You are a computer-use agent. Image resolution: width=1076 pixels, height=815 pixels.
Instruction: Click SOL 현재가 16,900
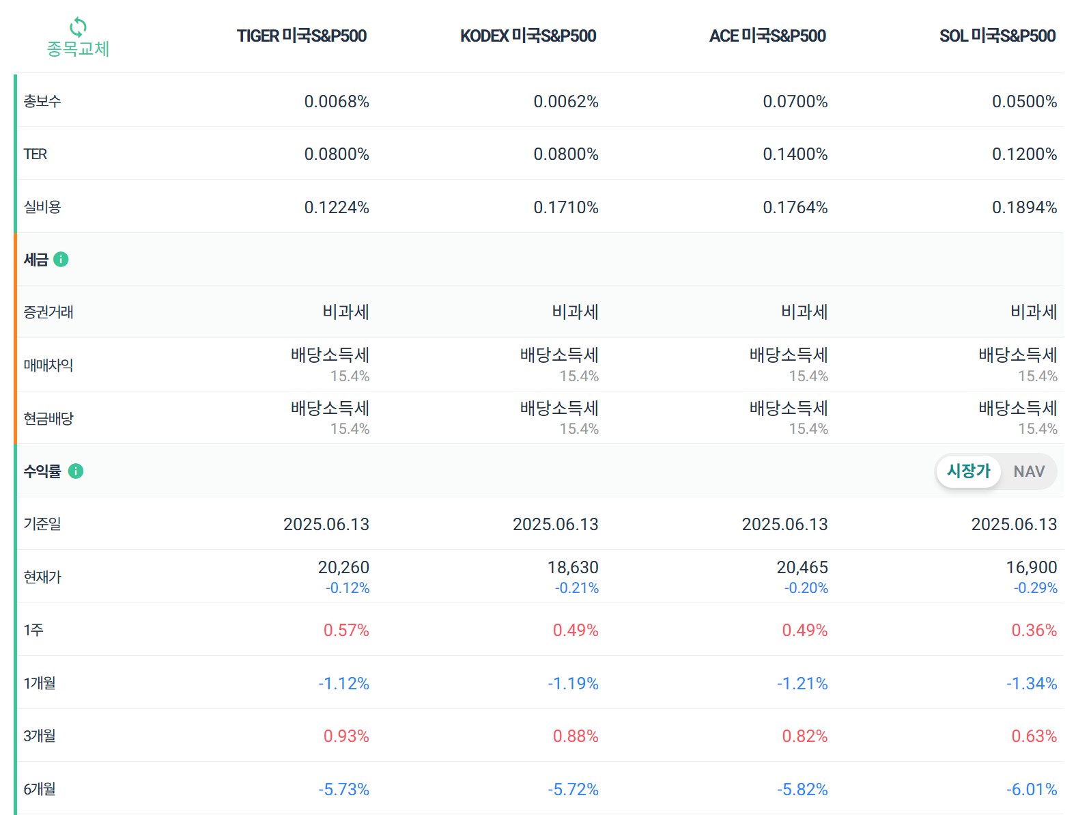(x=1032, y=568)
